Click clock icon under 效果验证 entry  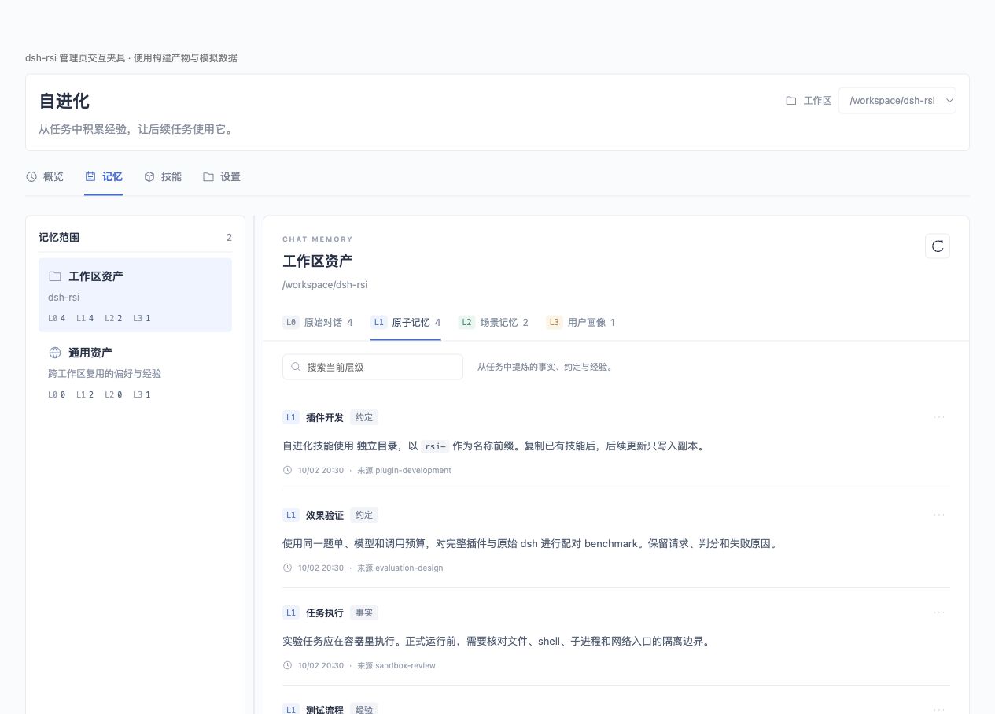click(287, 568)
